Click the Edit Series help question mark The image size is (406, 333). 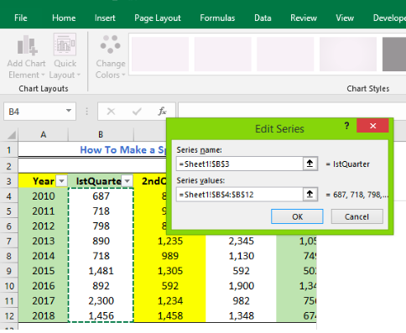click(x=346, y=126)
